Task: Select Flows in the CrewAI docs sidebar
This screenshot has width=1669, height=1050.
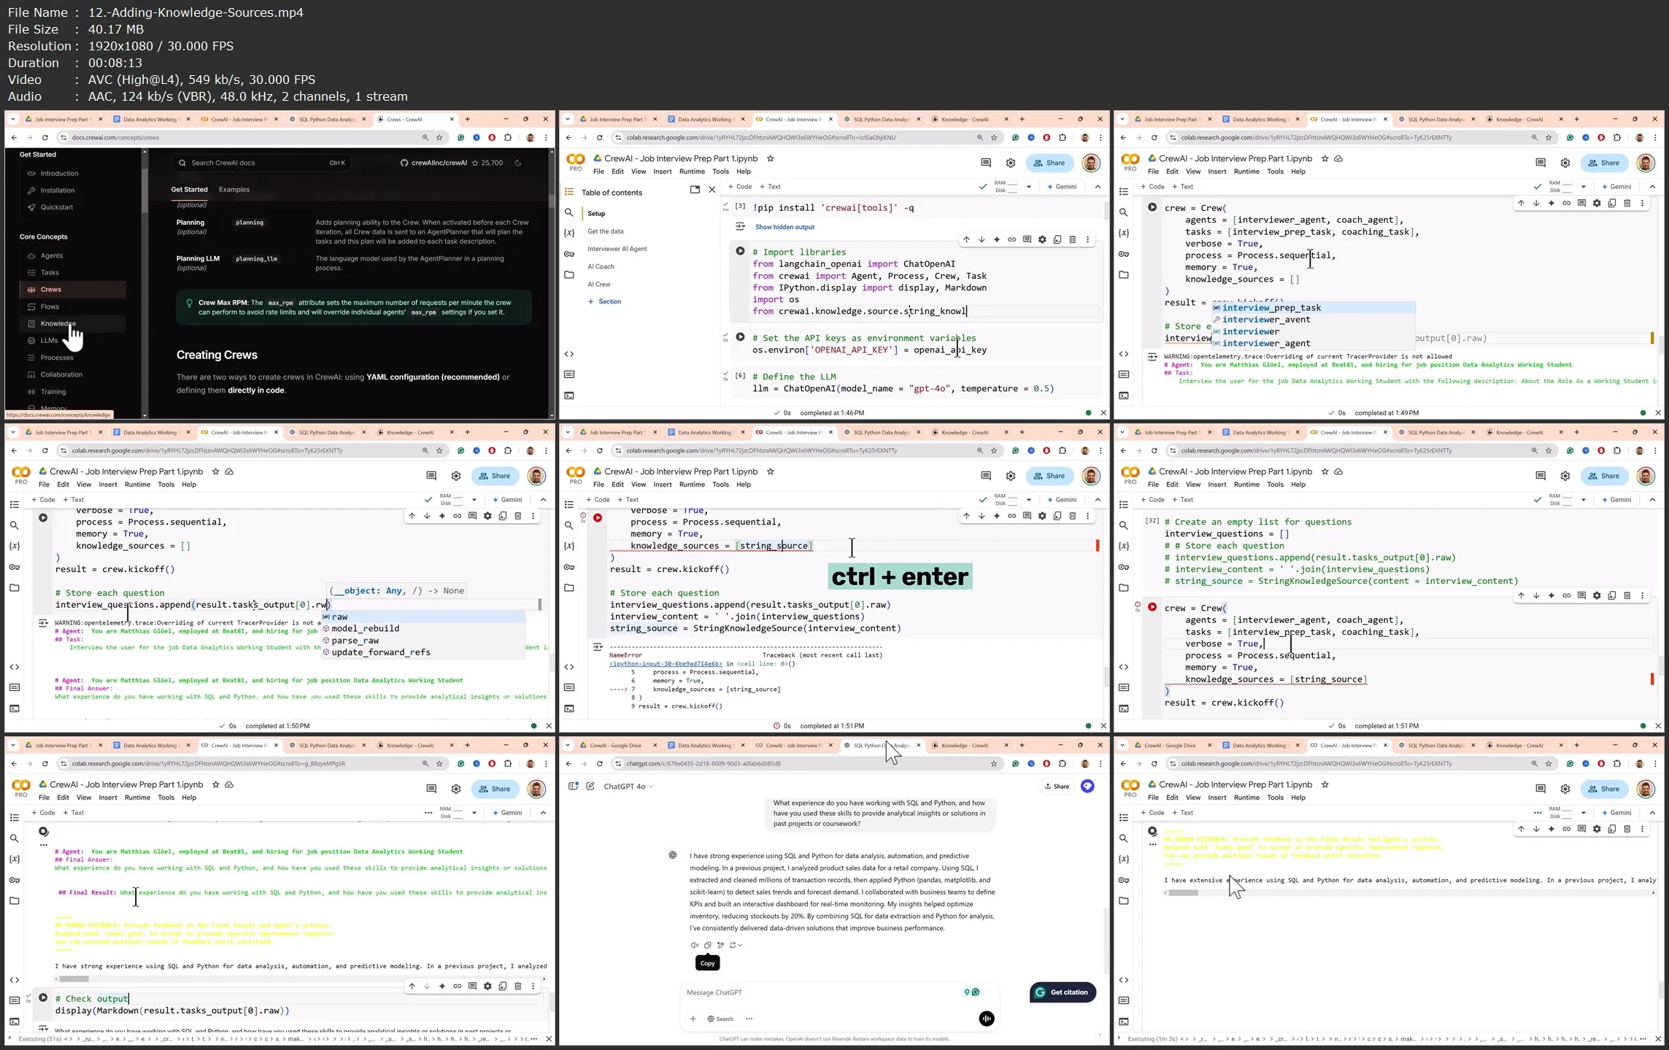Action: tap(50, 306)
